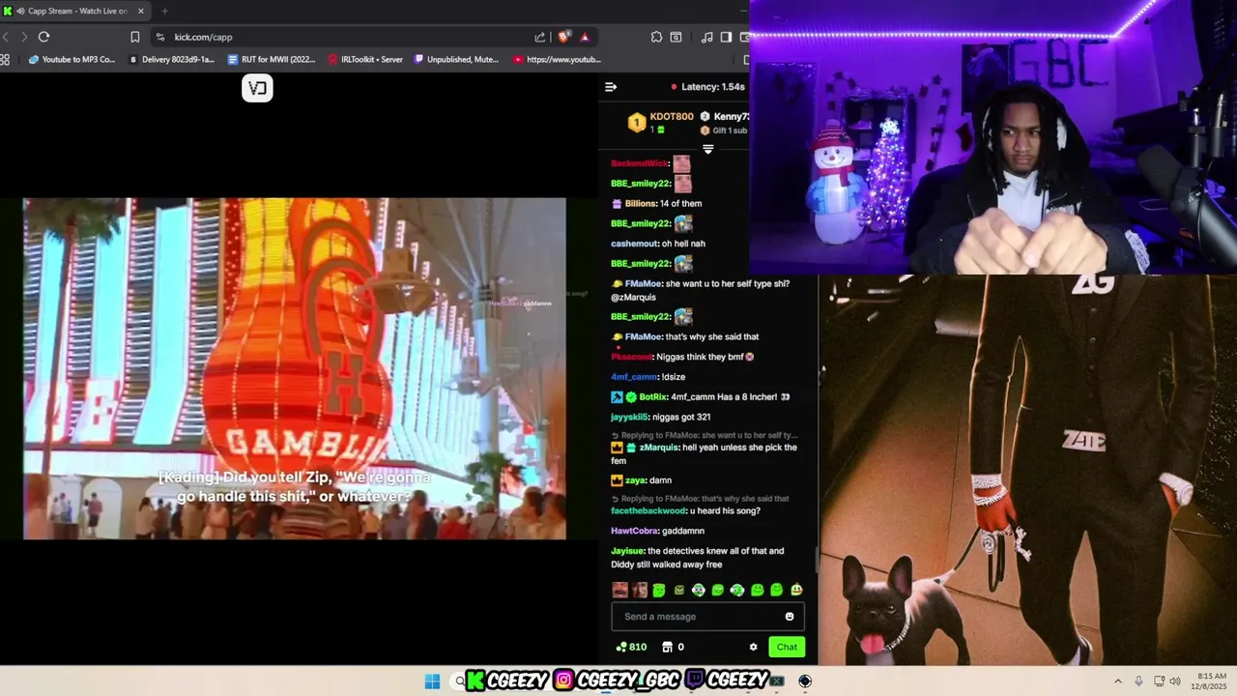
Task: Reload the kick.com page
Action: [x=43, y=37]
